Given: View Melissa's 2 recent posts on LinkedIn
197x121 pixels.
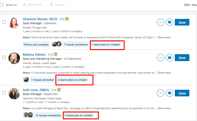Looking at the screenshot, I should coord(72,80).
